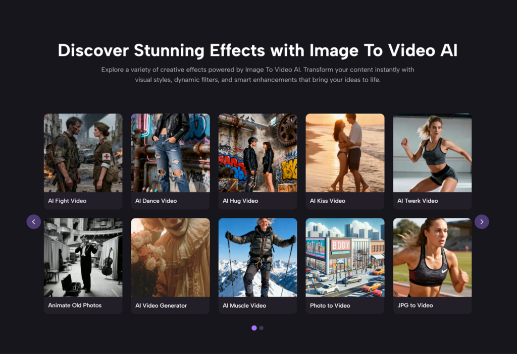This screenshot has height=354, width=517.
Task: Open the ripped jeans AI Dance thumbnail
Action: pyautogui.click(x=170, y=153)
